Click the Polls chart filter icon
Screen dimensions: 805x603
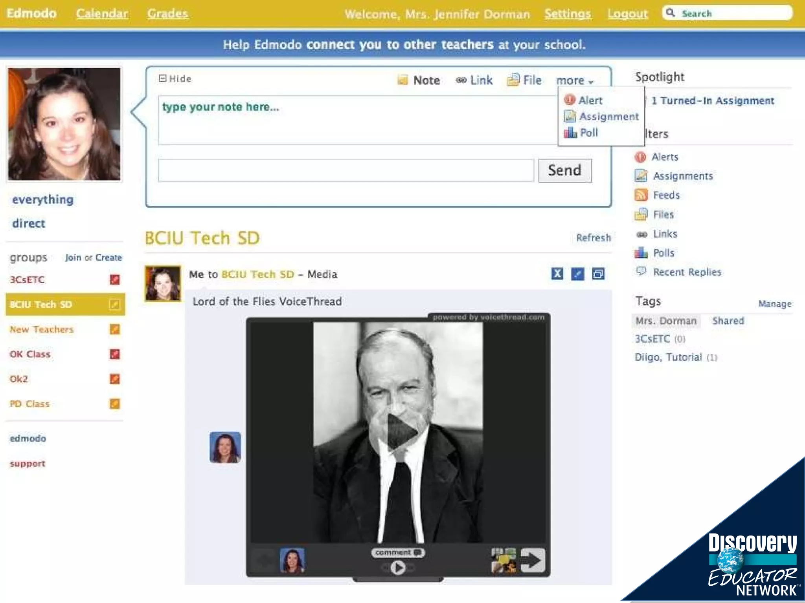click(641, 253)
